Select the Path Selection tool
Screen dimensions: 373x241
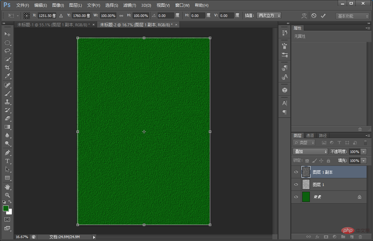pos(7,169)
